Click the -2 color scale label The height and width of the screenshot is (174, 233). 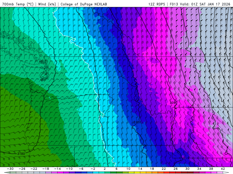(x=93, y=169)
